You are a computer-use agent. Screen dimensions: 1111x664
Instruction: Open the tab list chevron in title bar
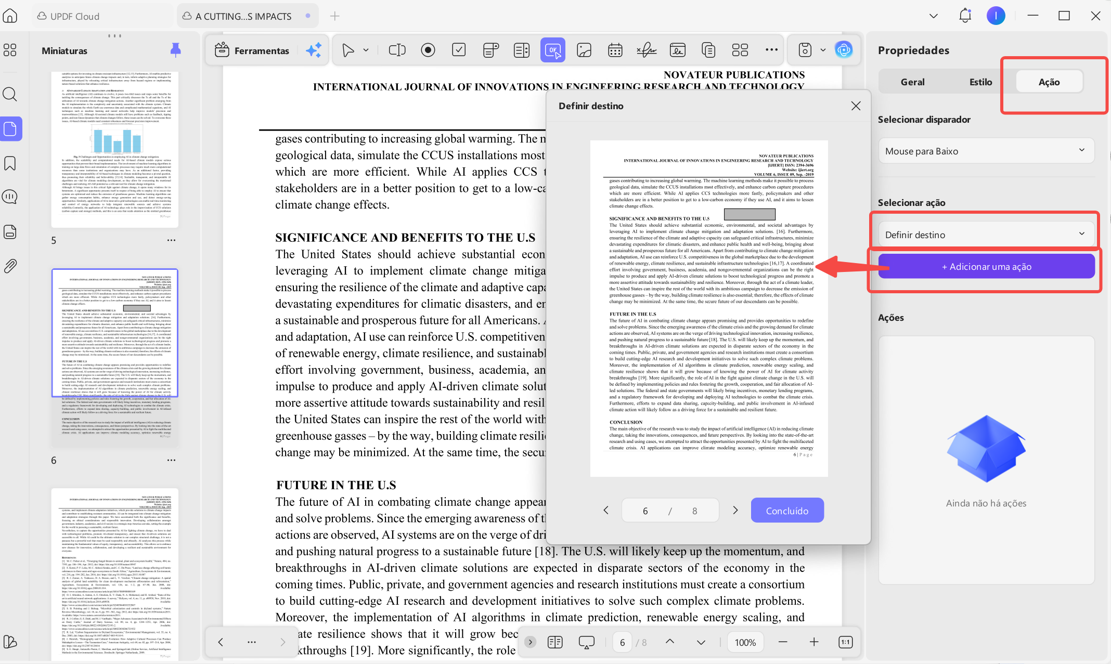[934, 16]
